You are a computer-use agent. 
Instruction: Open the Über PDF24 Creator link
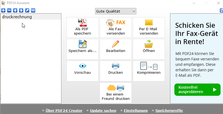pyautogui.click(x=64, y=110)
